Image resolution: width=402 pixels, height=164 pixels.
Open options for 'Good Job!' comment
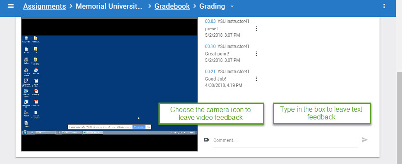coord(256,79)
